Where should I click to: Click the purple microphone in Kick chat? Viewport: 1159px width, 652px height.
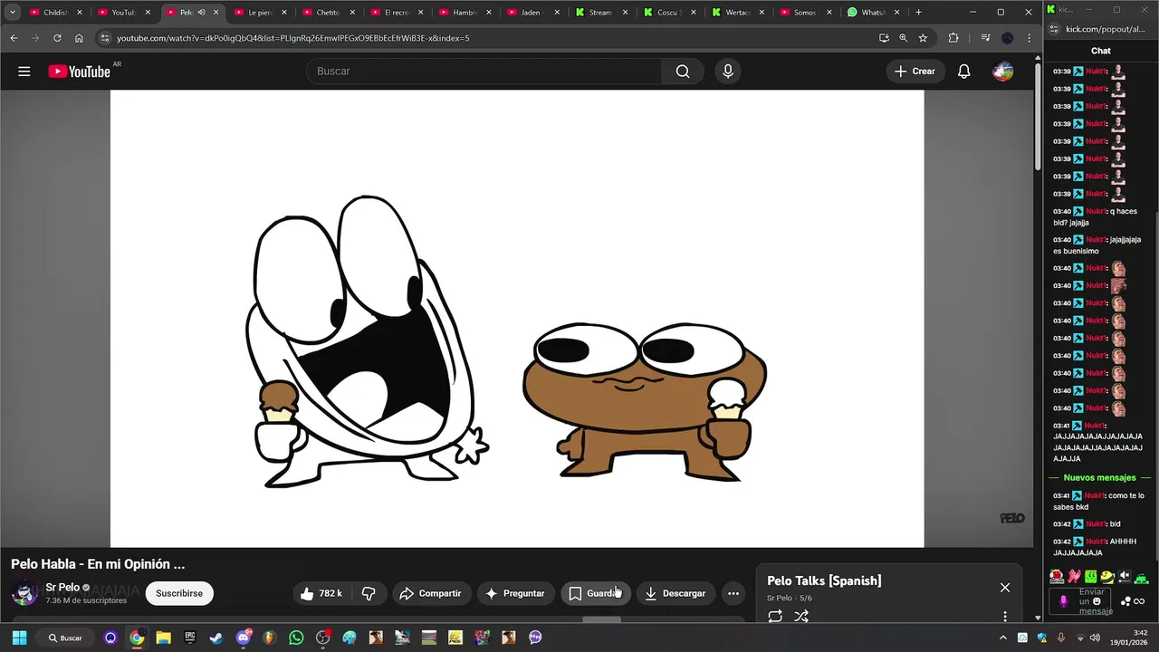point(1064,601)
